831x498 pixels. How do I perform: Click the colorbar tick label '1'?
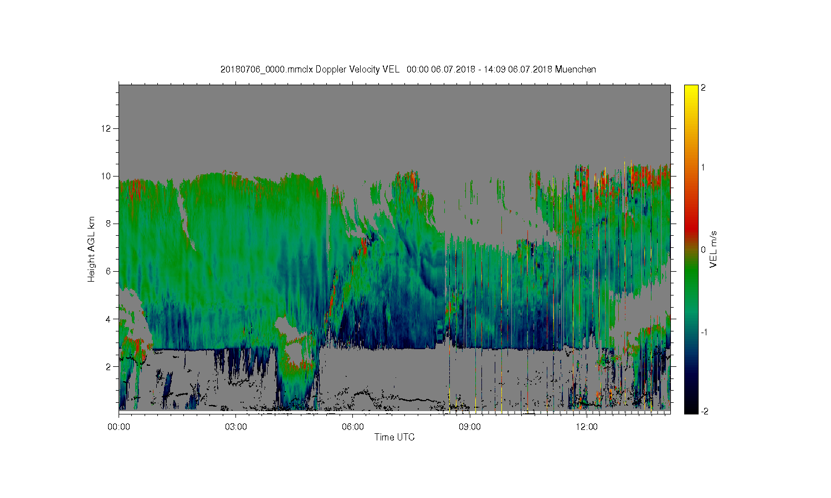point(703,168)
